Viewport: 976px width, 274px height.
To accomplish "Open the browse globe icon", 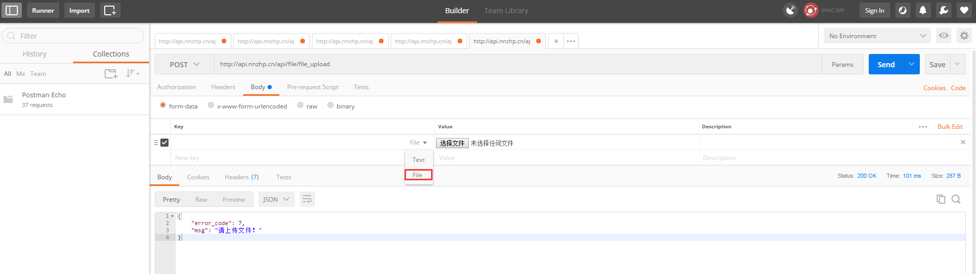I will click(903, 10).
